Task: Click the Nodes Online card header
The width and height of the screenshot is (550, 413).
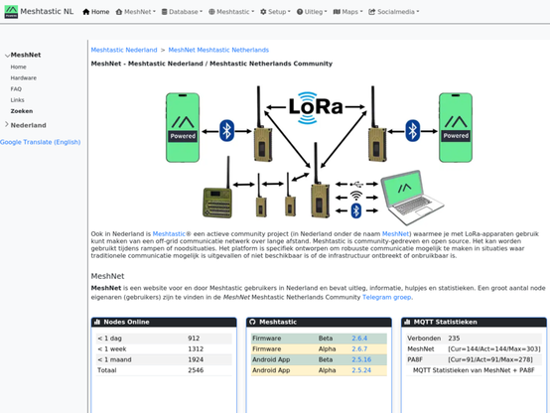Action: click(x=164, y=322)
